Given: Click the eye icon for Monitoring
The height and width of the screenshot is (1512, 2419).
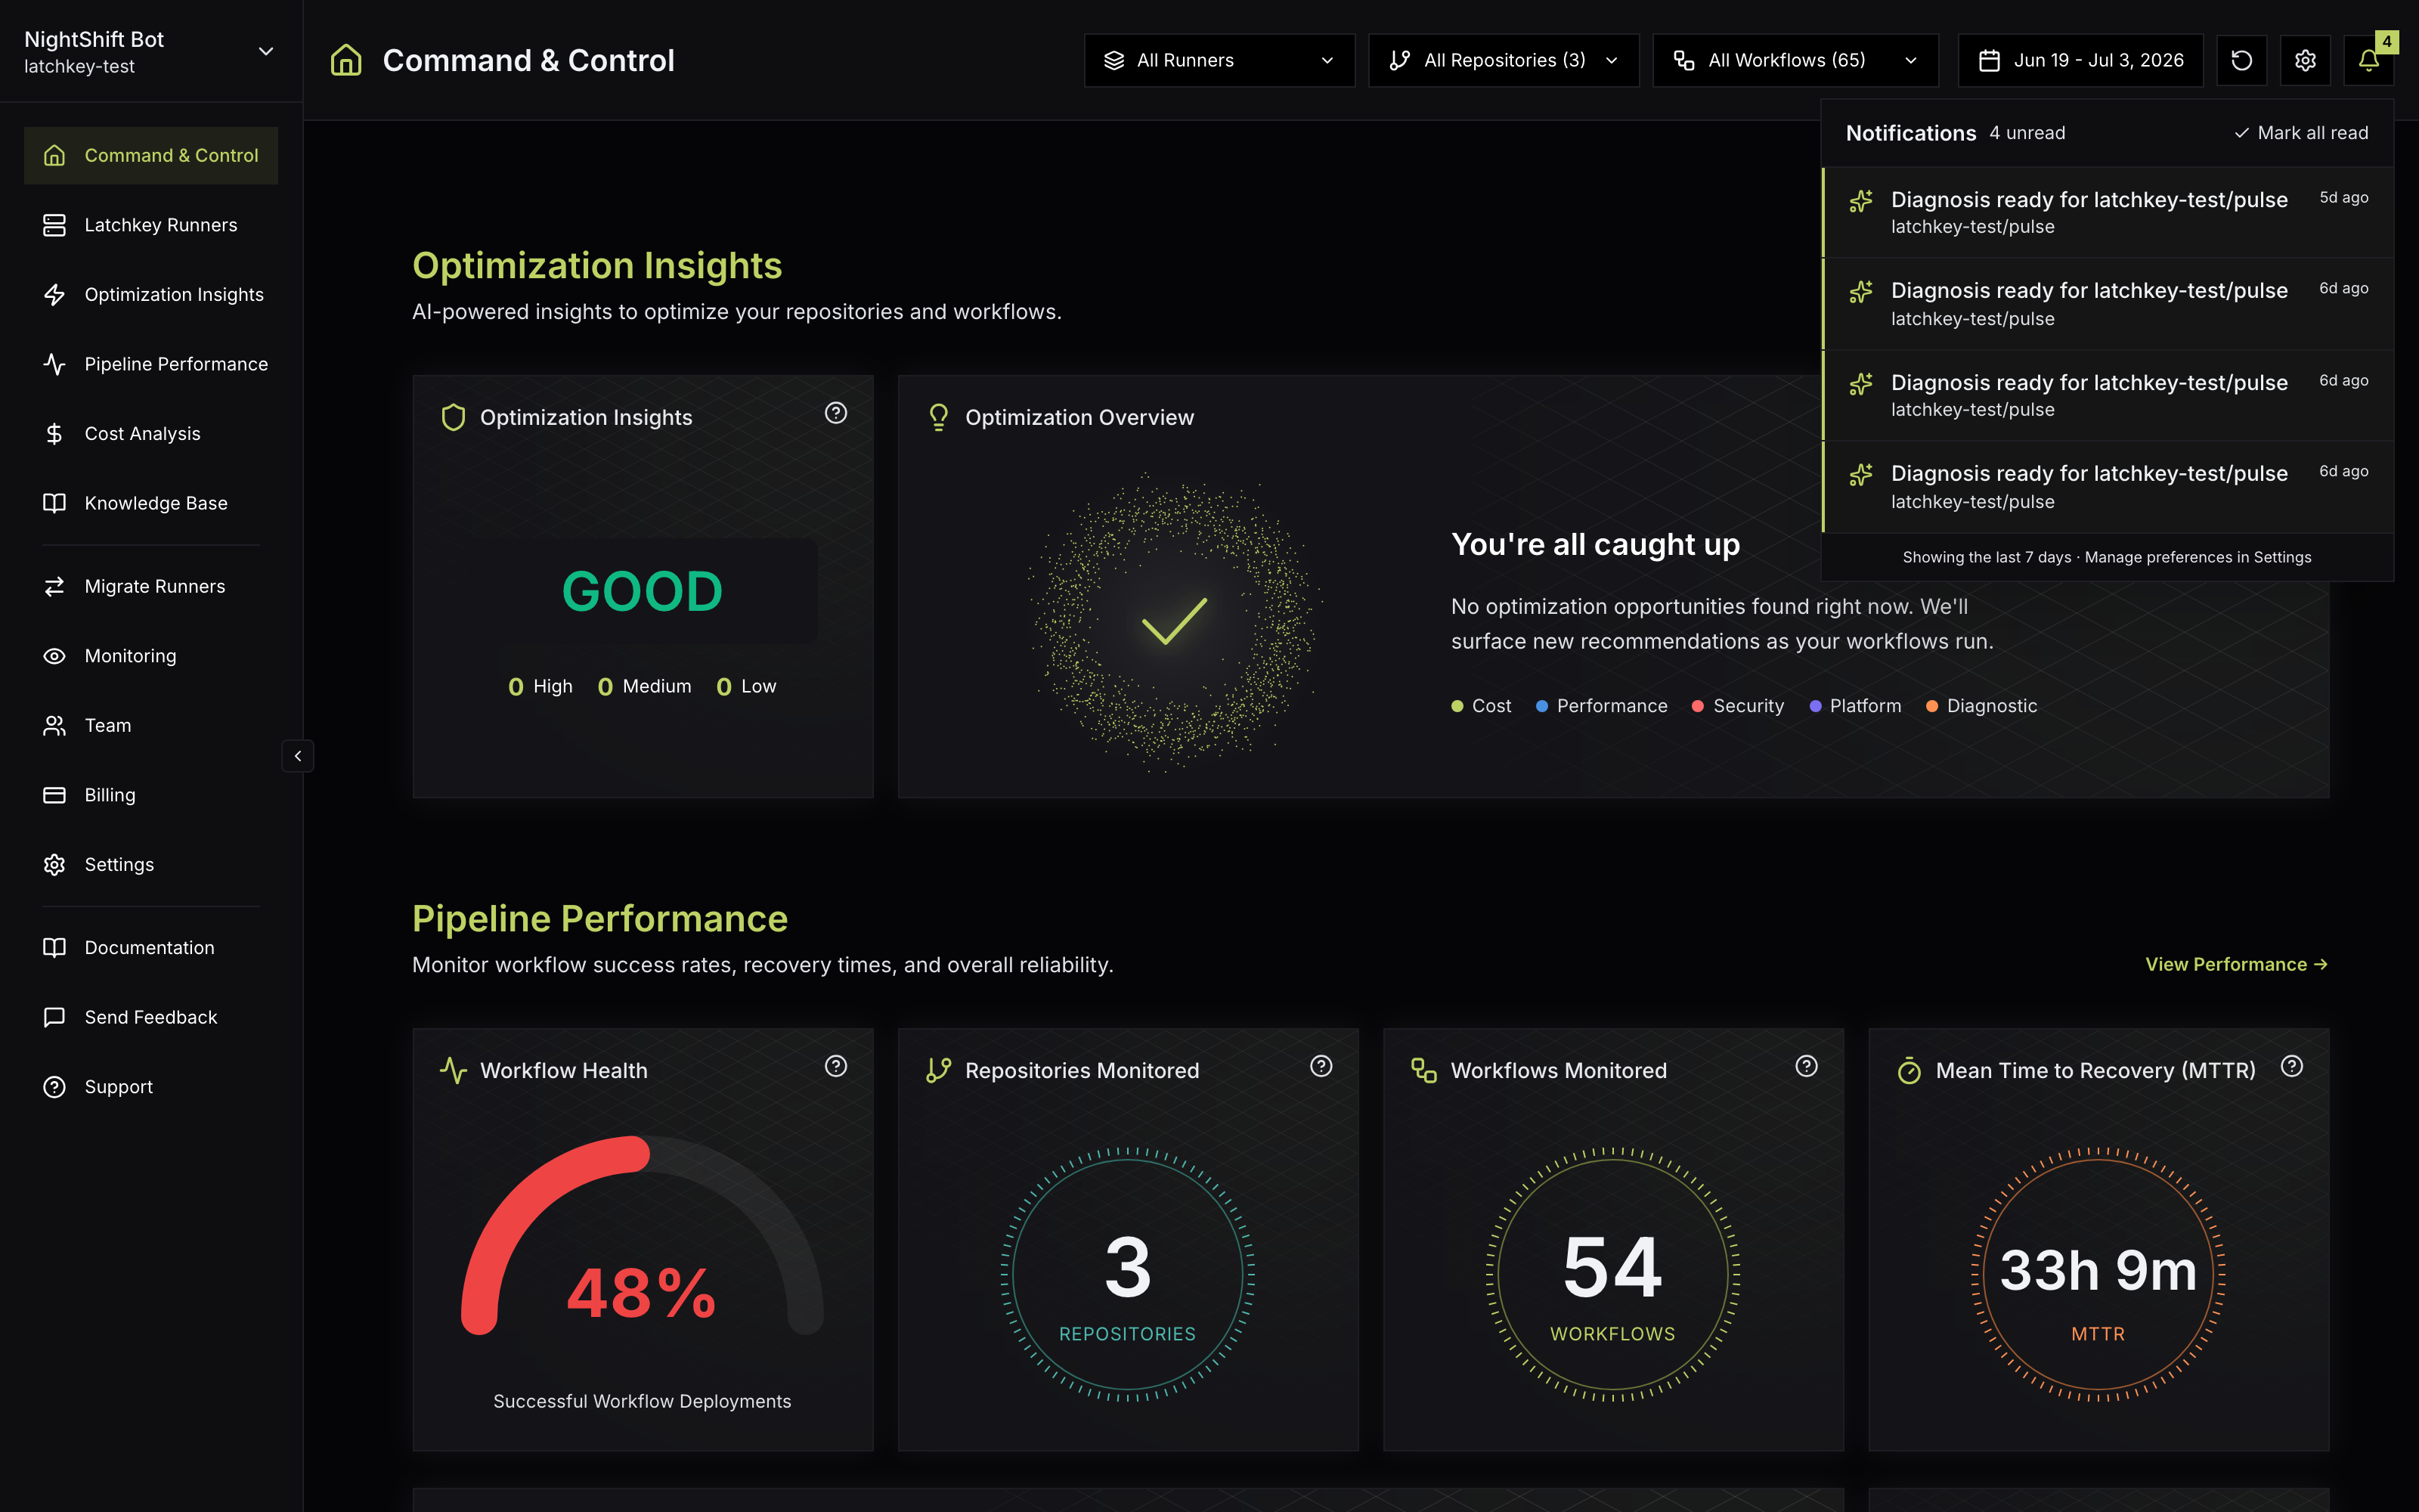Looking at the screenshot, I should (x=54, y=656).
